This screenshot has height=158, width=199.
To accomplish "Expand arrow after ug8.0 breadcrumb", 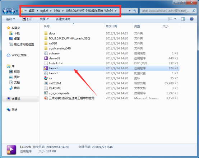I will click(x=51, y=11).
